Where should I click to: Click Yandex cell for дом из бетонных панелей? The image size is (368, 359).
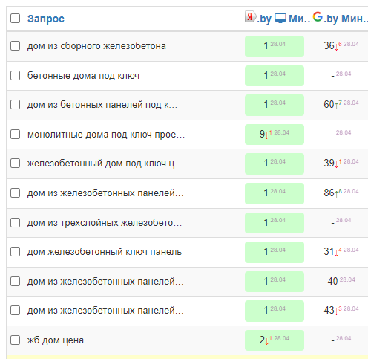click(275, 105)
